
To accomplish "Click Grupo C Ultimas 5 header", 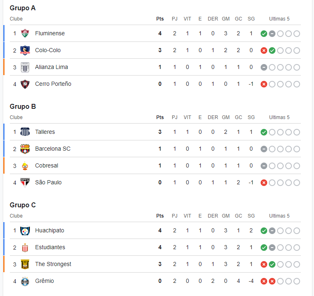I will [279, 216].
